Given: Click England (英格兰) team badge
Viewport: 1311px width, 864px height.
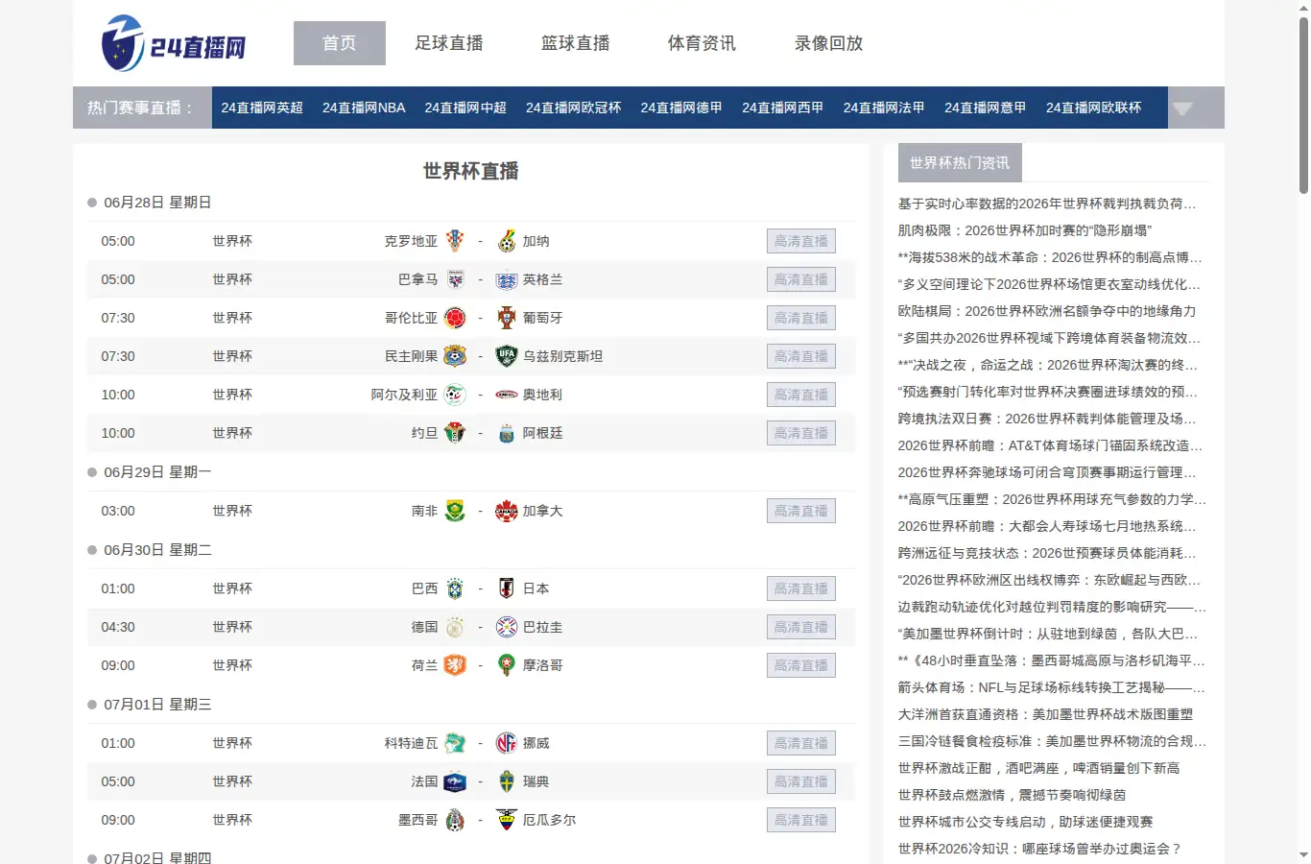Looking at the screenshot, I should tap(507, 279).
